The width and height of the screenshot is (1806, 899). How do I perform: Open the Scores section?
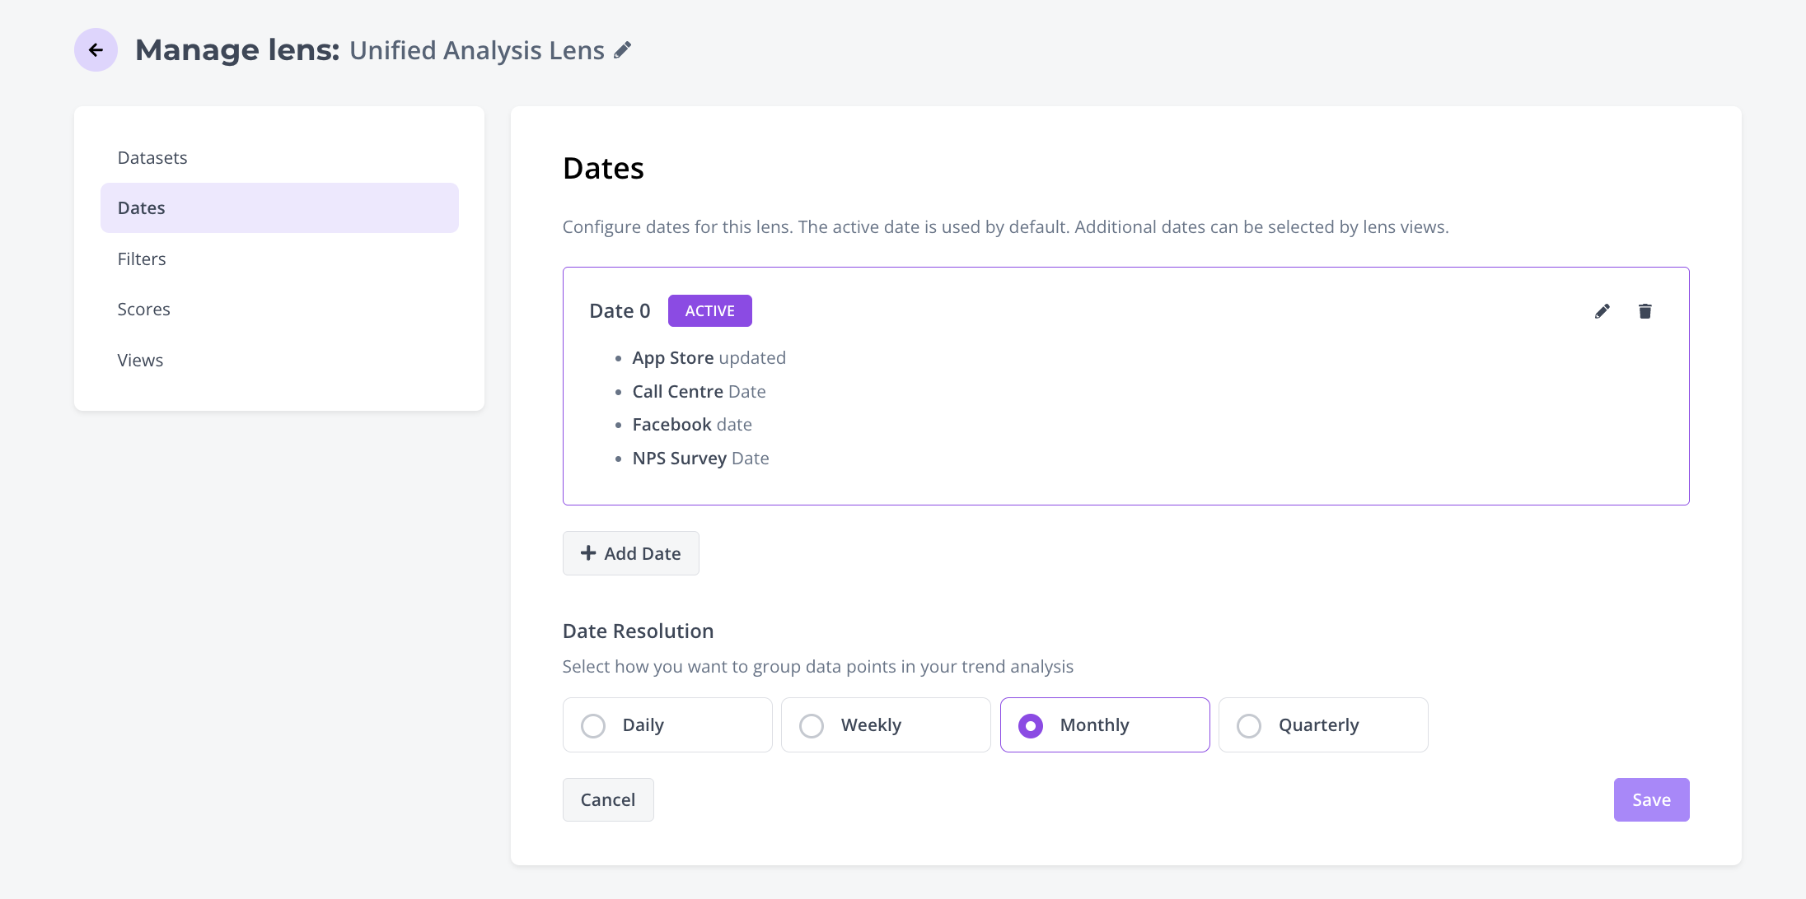[143, 309]
